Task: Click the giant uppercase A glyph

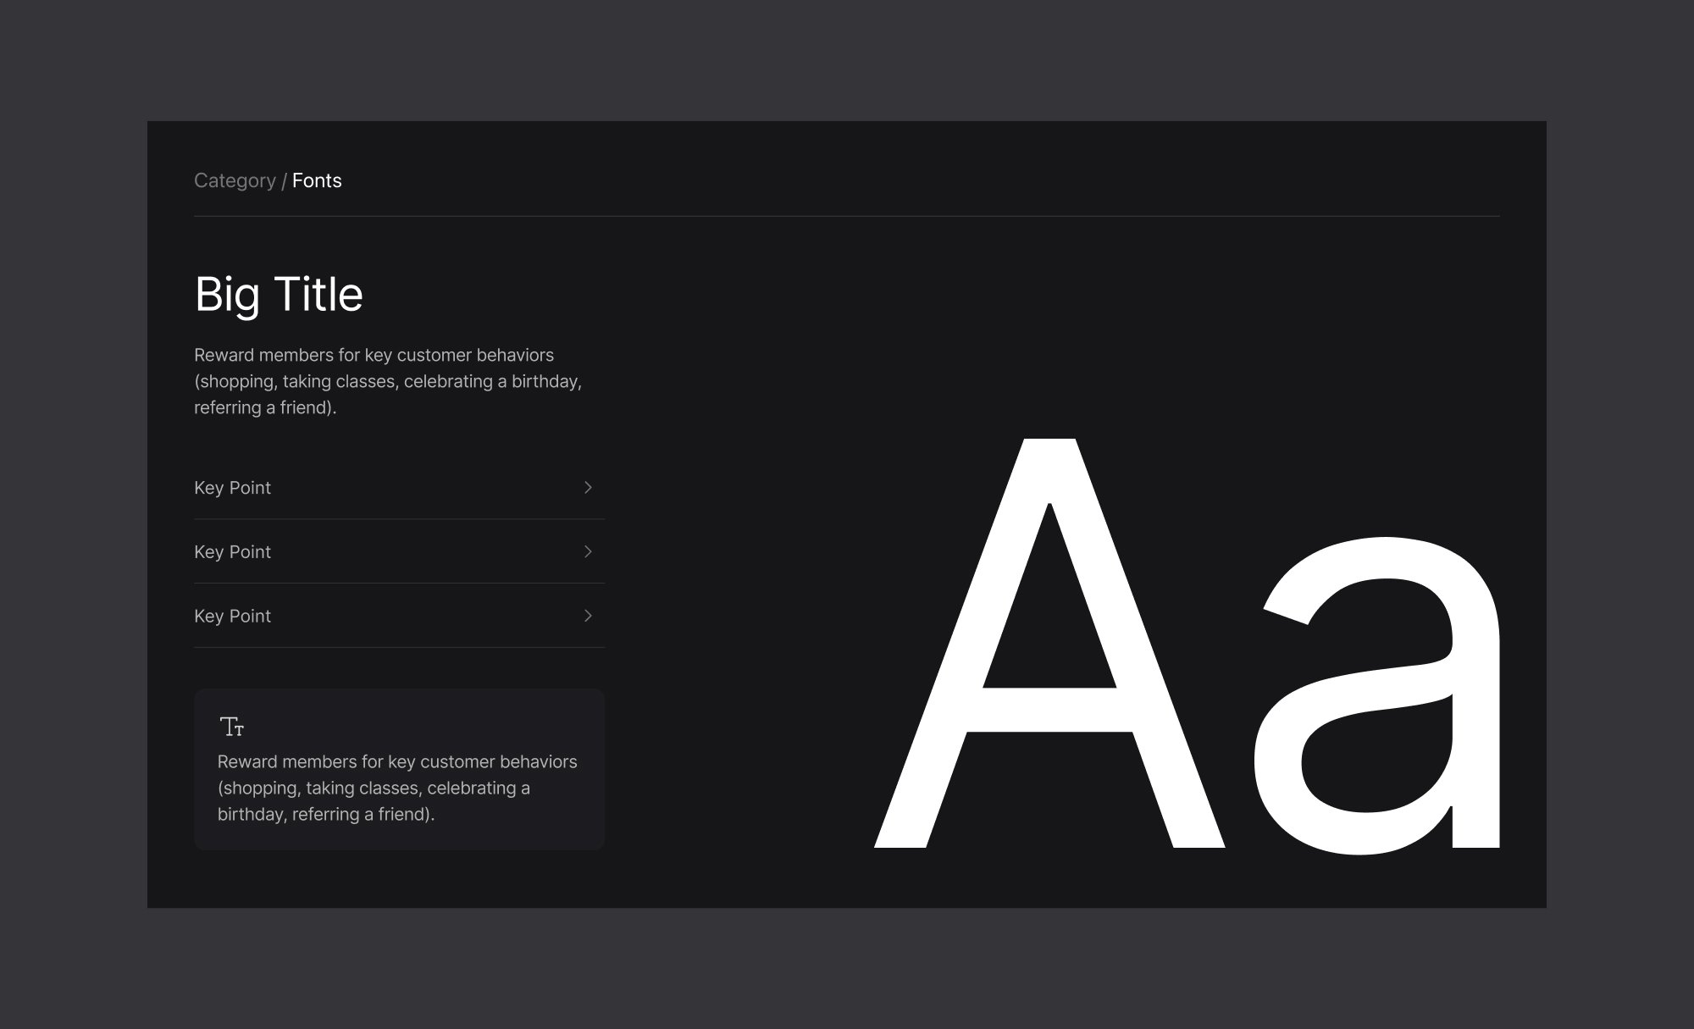Action: pos(1050,711)
